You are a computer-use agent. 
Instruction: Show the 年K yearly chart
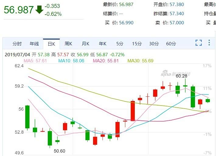click(x=103, y=44)
